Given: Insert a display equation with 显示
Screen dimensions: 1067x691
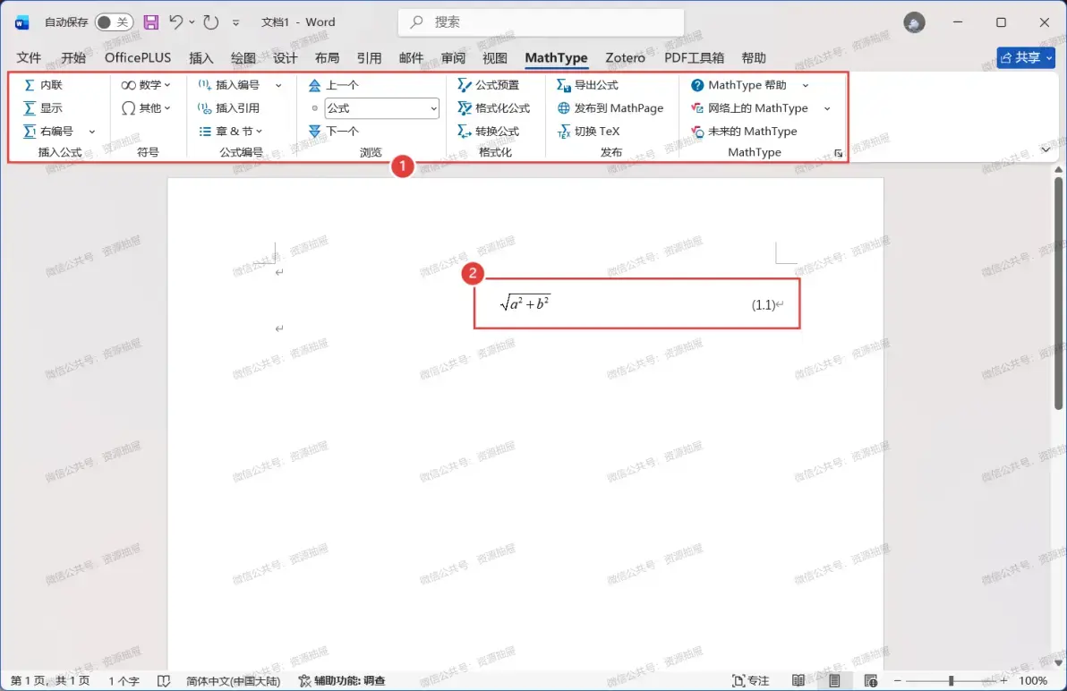Looking at the screenshot, I should [x=43, y=108].
